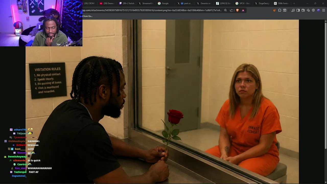Switch to the 'yeet on' X tab
The height and width of the screenshot is (184, 327).
click(x=185, y=3)
